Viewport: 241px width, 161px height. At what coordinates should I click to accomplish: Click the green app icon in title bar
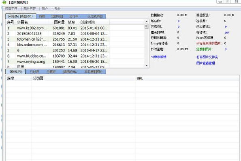[x=4, y=2]
